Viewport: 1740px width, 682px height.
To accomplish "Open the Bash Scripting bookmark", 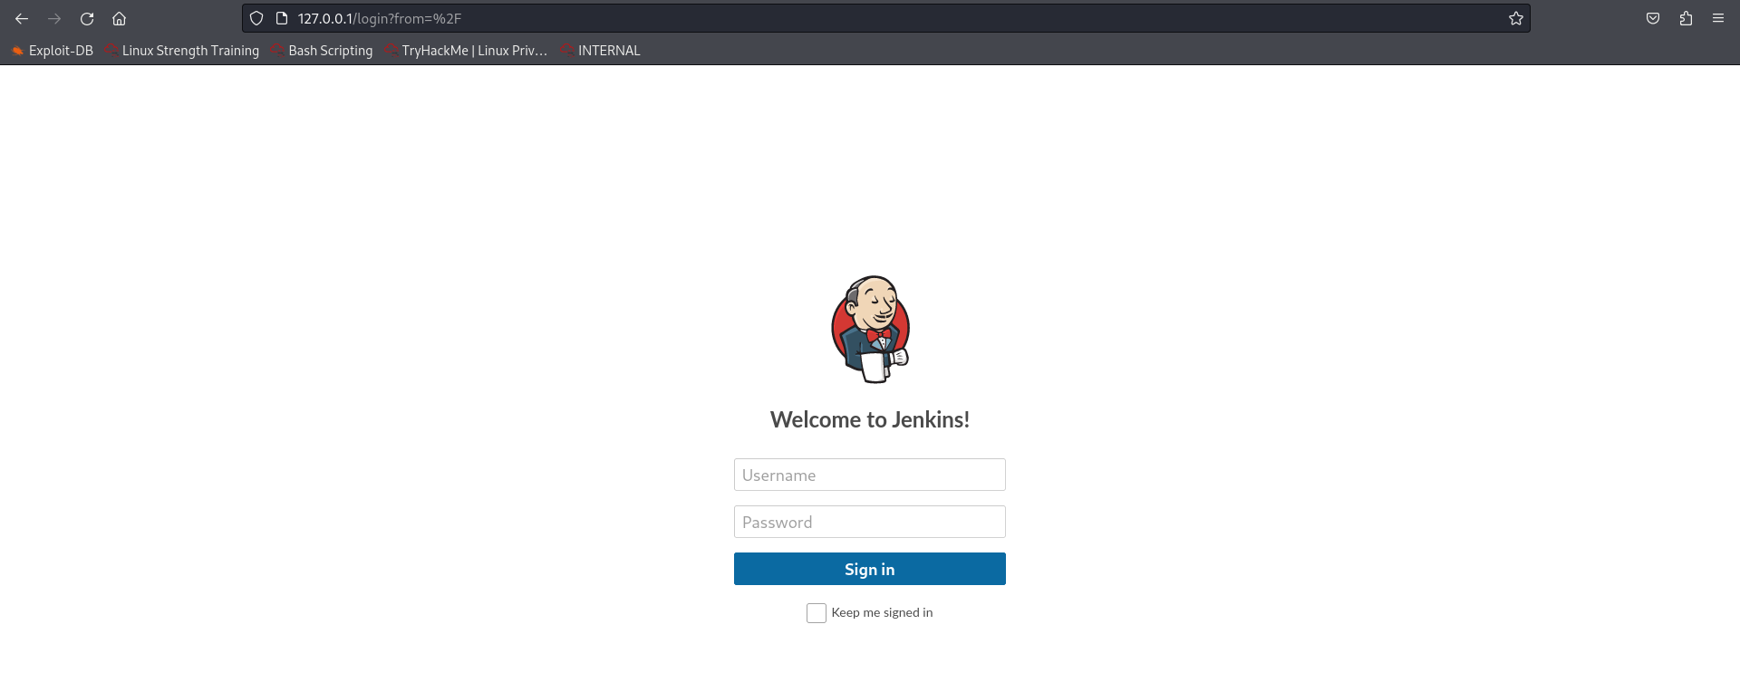I will [322, 51].
